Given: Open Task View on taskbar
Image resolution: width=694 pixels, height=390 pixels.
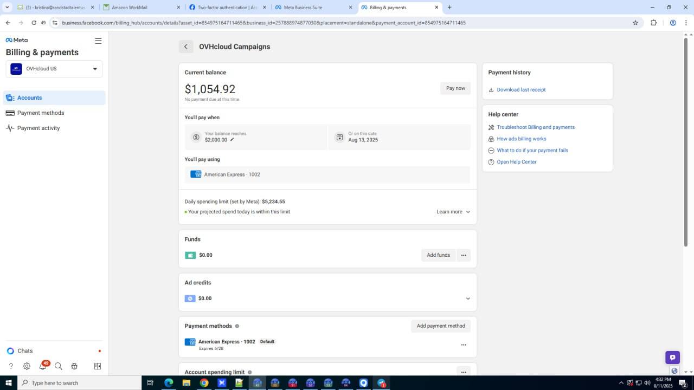Looking at the screenshot, I should click(151, 383).
